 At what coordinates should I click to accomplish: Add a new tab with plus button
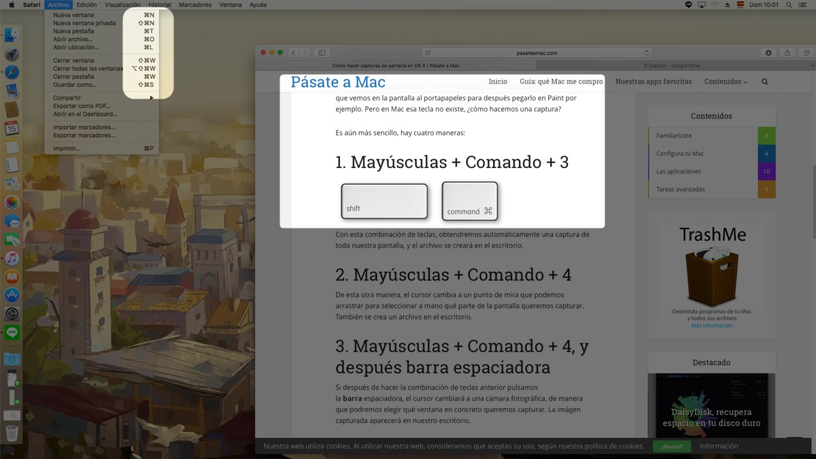pyautogui.click(x=811, y=66)
